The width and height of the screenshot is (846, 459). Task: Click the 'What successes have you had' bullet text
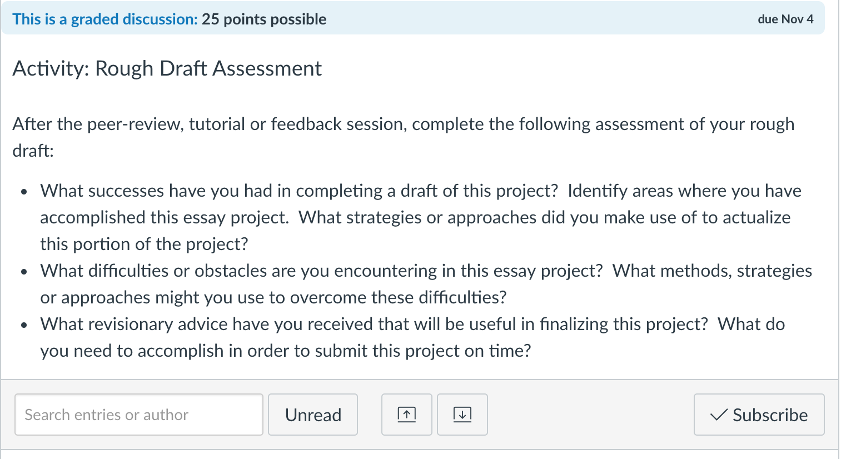421,217
